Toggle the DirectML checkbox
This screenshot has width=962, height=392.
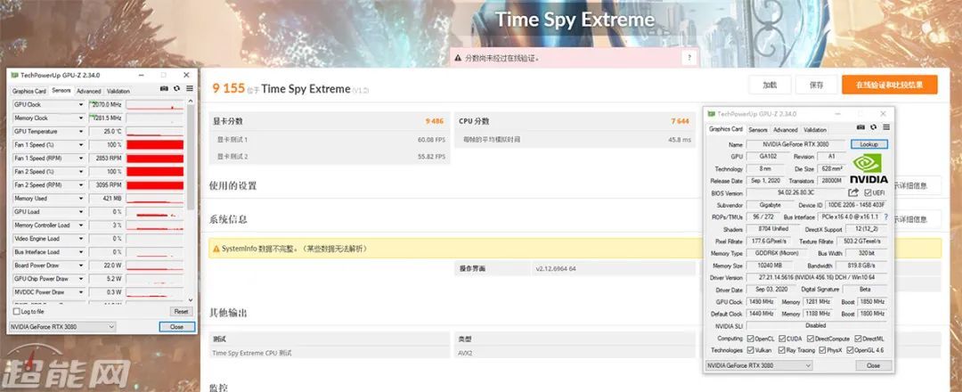(x=858, y=339)
